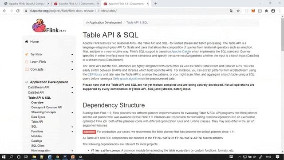Viewport: 284px width, 160px height.
Task: Select Overview in the sidebar
Action: (37, 103)
